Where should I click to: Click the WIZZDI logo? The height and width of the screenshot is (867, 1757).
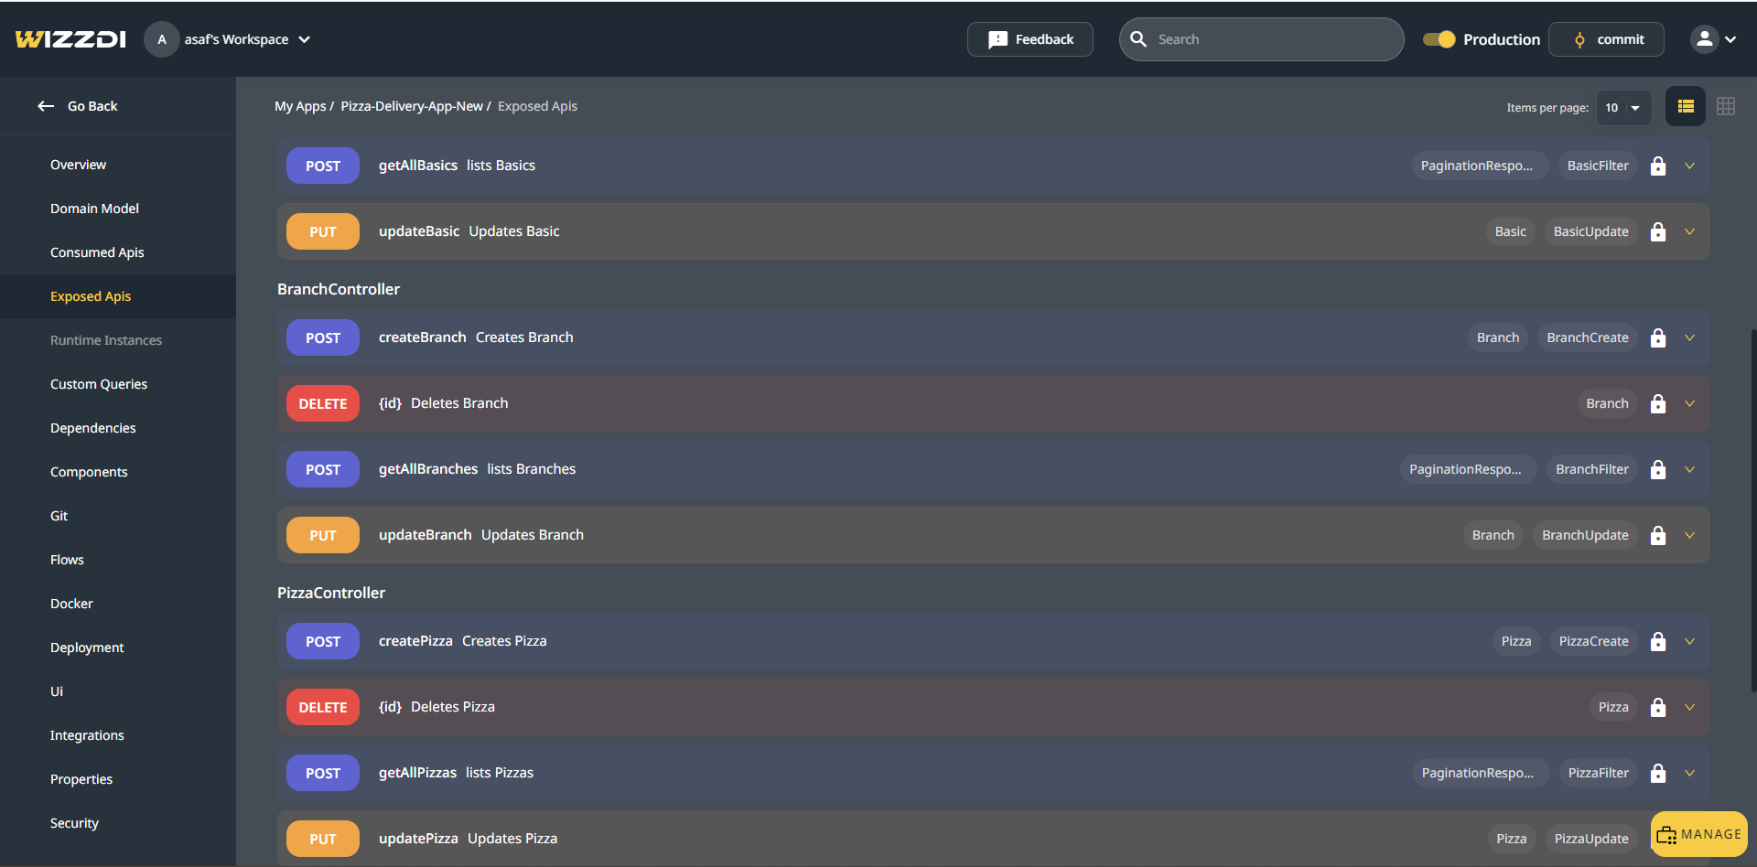pos(70,39)
